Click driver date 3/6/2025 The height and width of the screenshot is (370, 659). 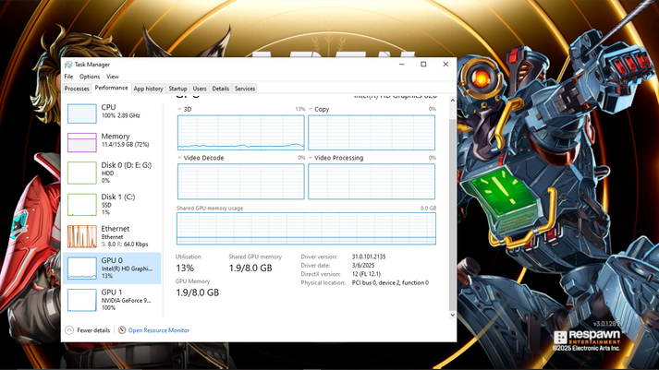pyautogui.click(x=363, y=265)
